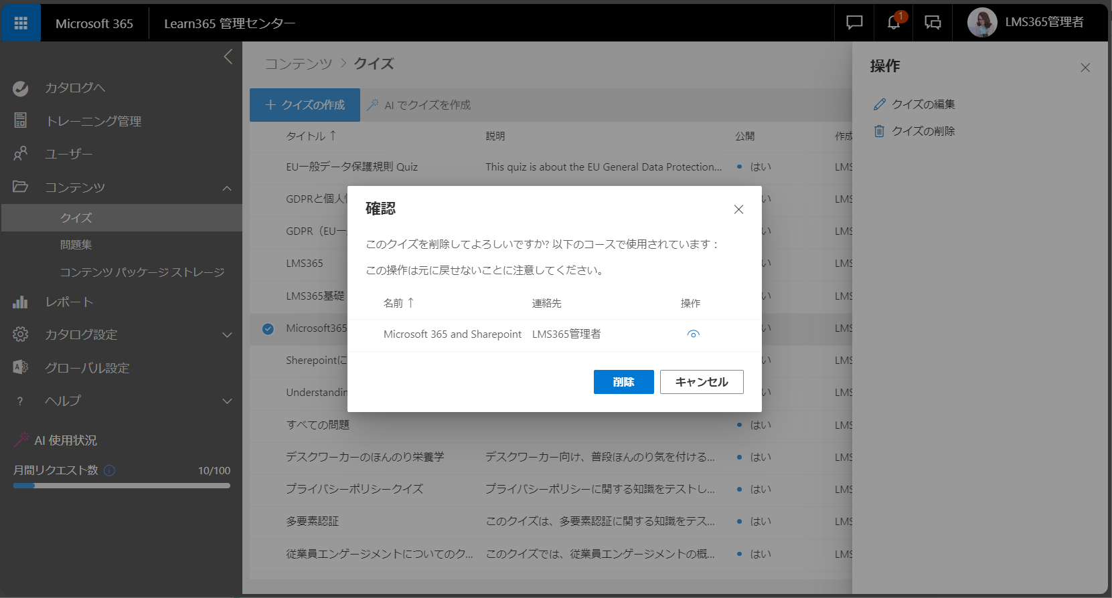Click the レポート bar chart icon

pos(21,302)
